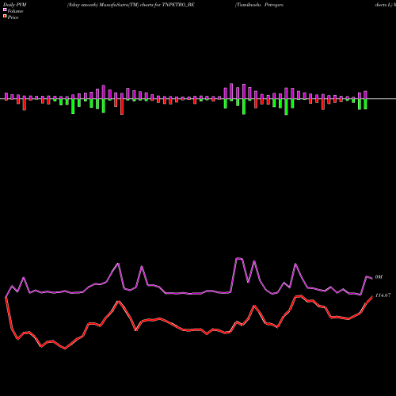The width and height of the screenshot is (396, 396).
Task: Click the Price legend swatch
Action: click(x=5, y=16)
